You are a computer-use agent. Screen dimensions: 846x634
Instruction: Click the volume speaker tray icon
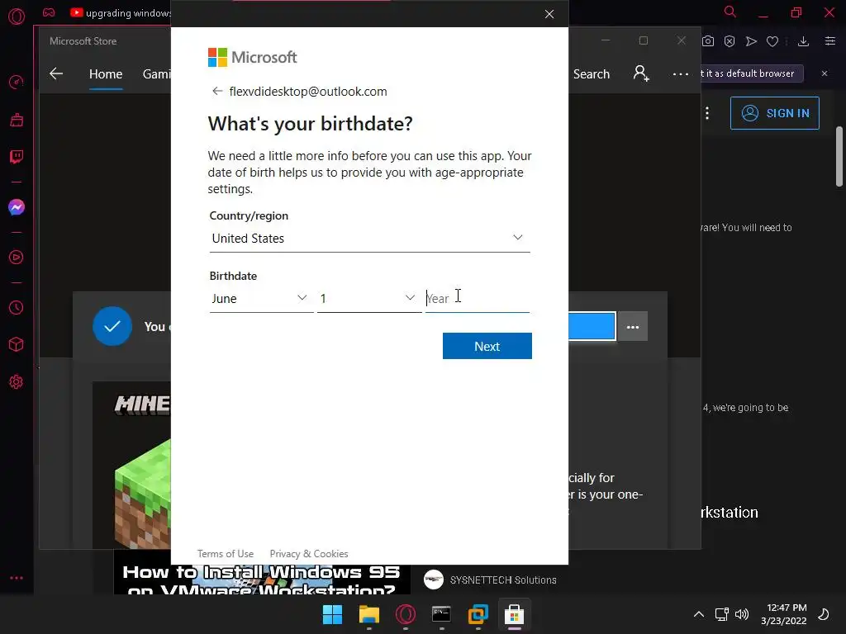point(742,614)
